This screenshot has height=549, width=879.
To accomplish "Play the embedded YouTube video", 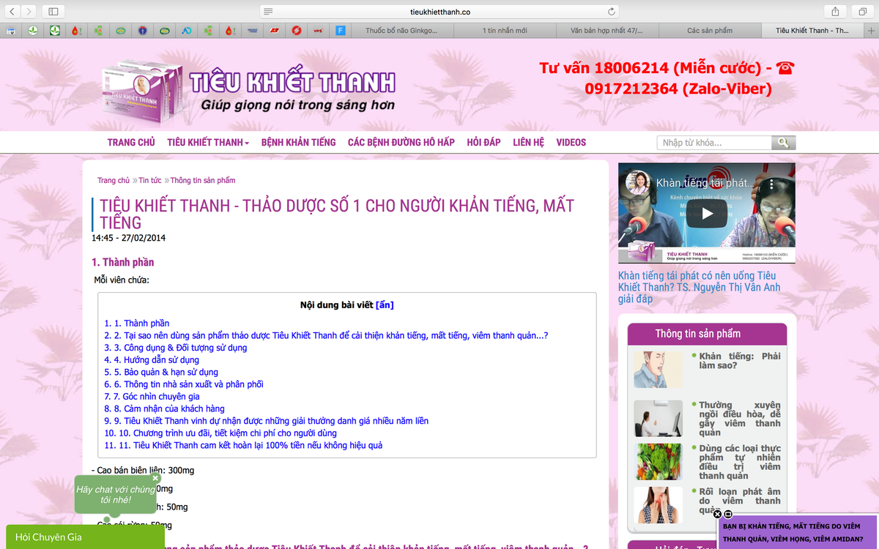I will click(x=707, y=213).
